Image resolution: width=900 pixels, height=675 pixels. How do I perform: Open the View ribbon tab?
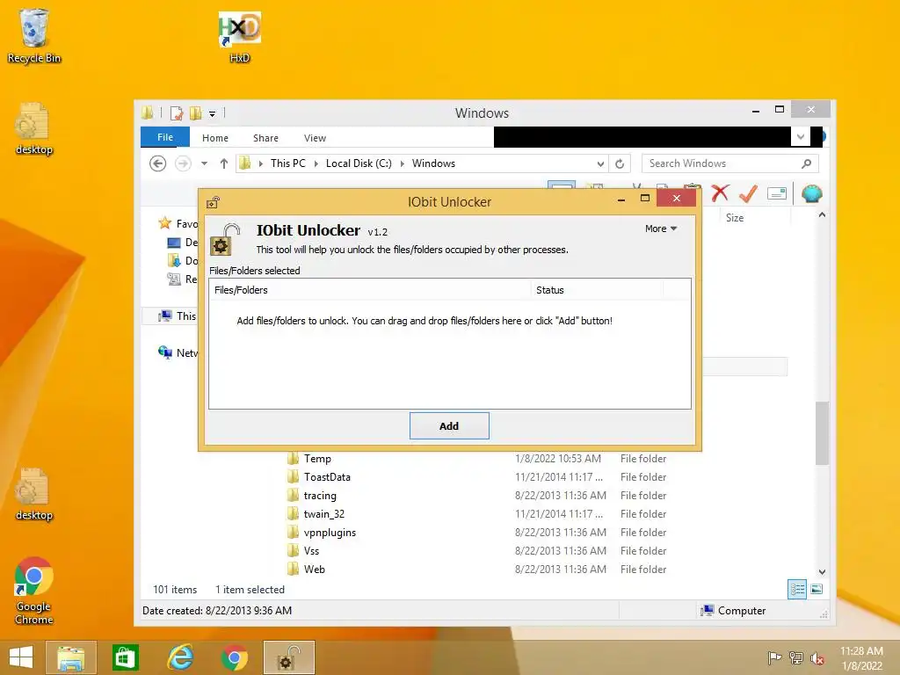click(x=316, y=138)
